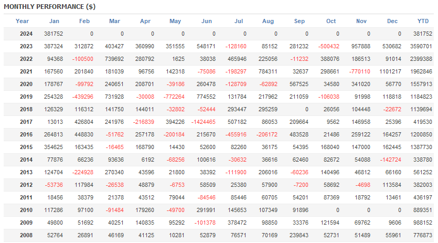The width and height of the screenshot is (438, 243).
Task: Select the Dec column header
Action: (x=392, y=21)
